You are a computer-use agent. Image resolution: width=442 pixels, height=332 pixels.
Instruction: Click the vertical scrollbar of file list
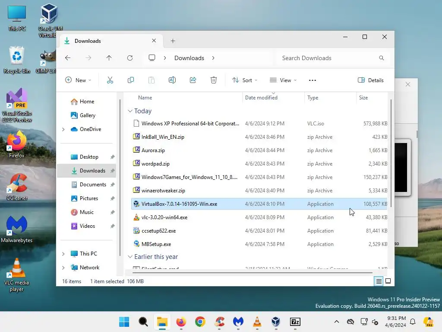tap(391, 153)
